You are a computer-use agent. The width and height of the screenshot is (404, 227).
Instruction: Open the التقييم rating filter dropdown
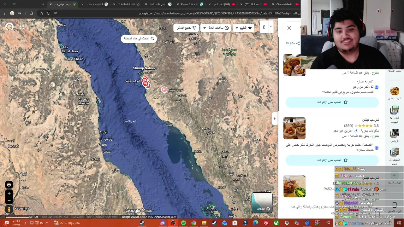[244, 28]
